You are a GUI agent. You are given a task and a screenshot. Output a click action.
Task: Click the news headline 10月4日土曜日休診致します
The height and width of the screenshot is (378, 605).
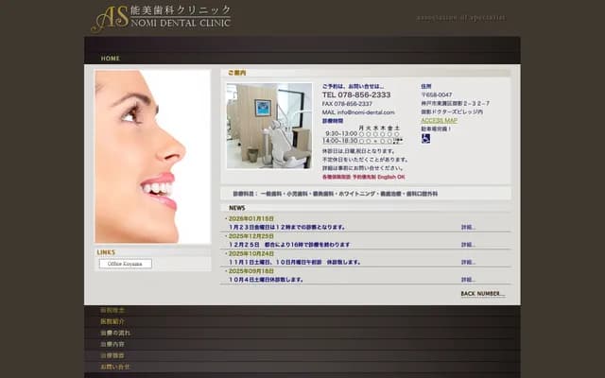point(266,280)
